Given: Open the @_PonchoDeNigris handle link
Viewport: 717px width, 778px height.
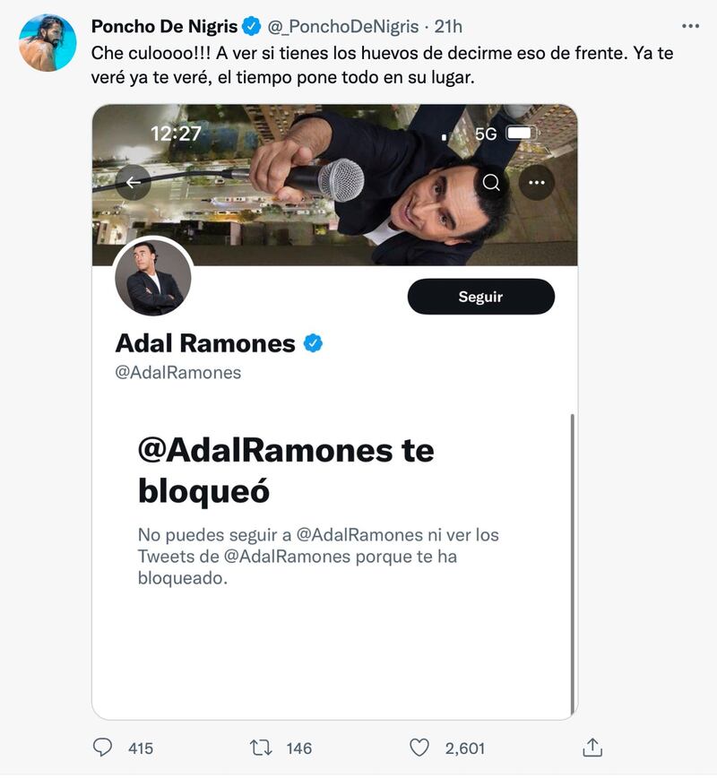Looking at the screenshot, I should (x=343, y=26).
